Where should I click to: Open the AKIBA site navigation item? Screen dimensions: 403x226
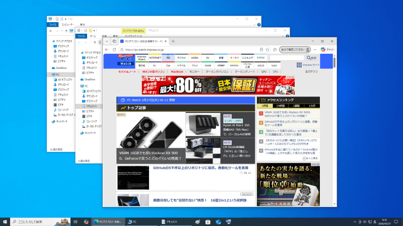pos(194,58)
